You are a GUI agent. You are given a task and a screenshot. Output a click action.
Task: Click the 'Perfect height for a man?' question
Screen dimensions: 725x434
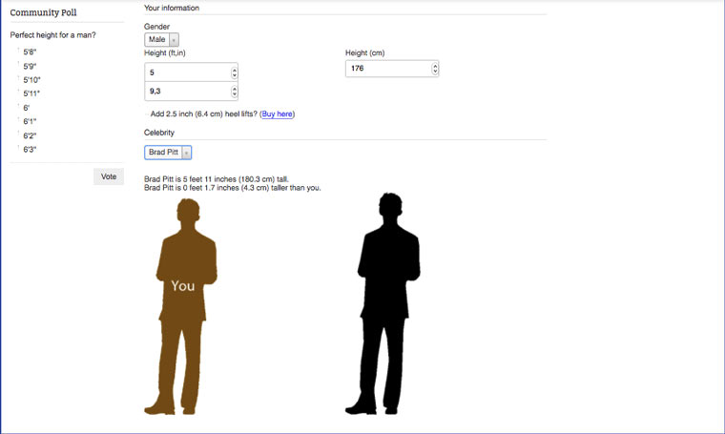[x=52, y=35]
